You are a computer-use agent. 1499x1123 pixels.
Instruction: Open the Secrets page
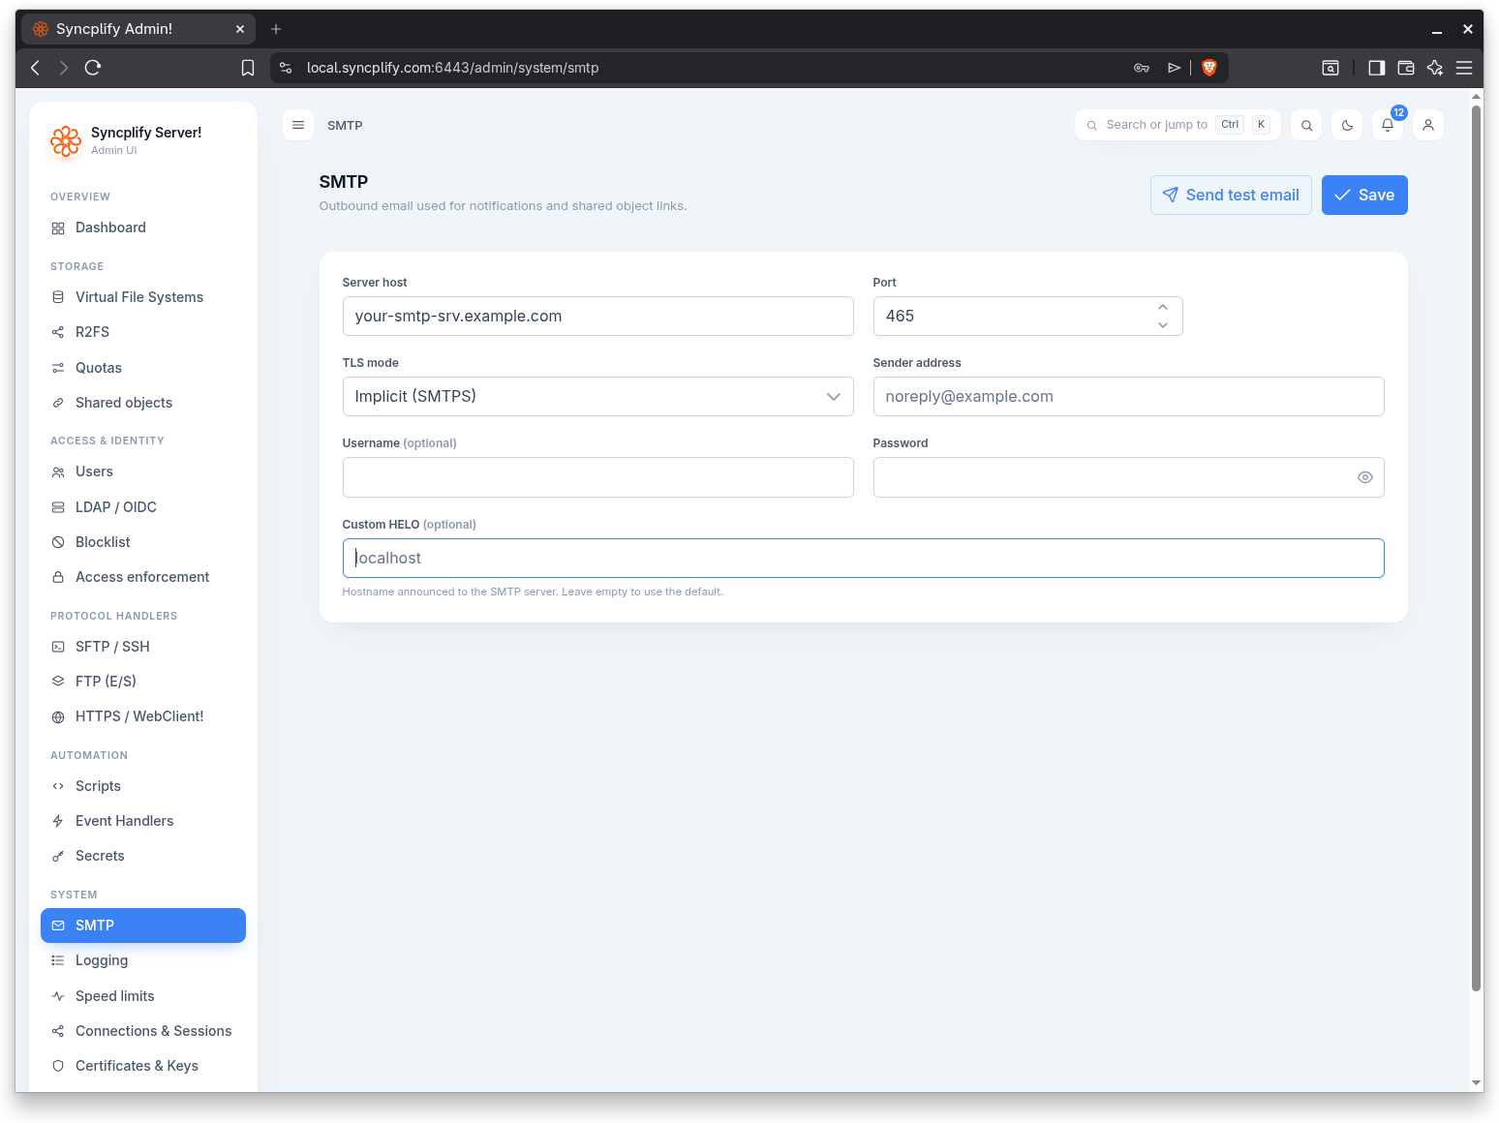[x=143, y=856]
